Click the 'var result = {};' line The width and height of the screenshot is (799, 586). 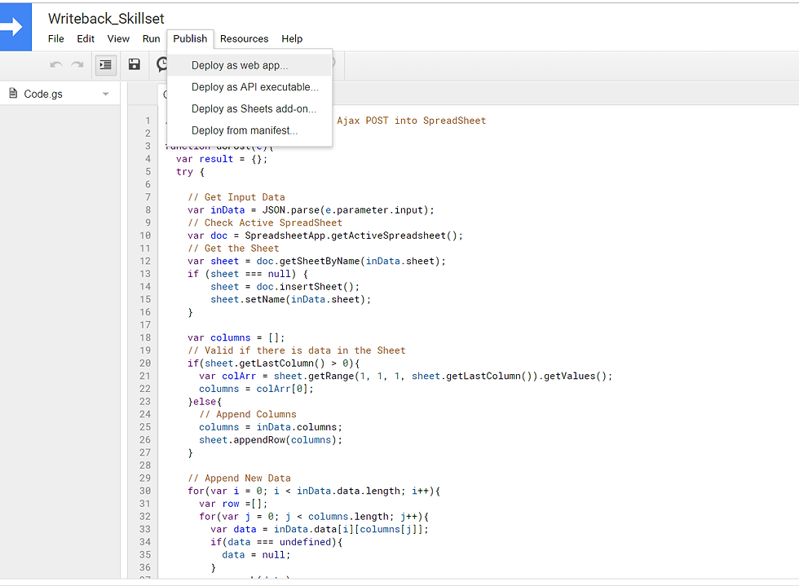222,159
